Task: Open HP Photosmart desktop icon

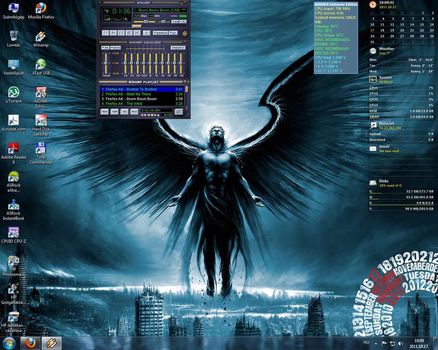Action: pyautogui.click(x=14, y=266)
